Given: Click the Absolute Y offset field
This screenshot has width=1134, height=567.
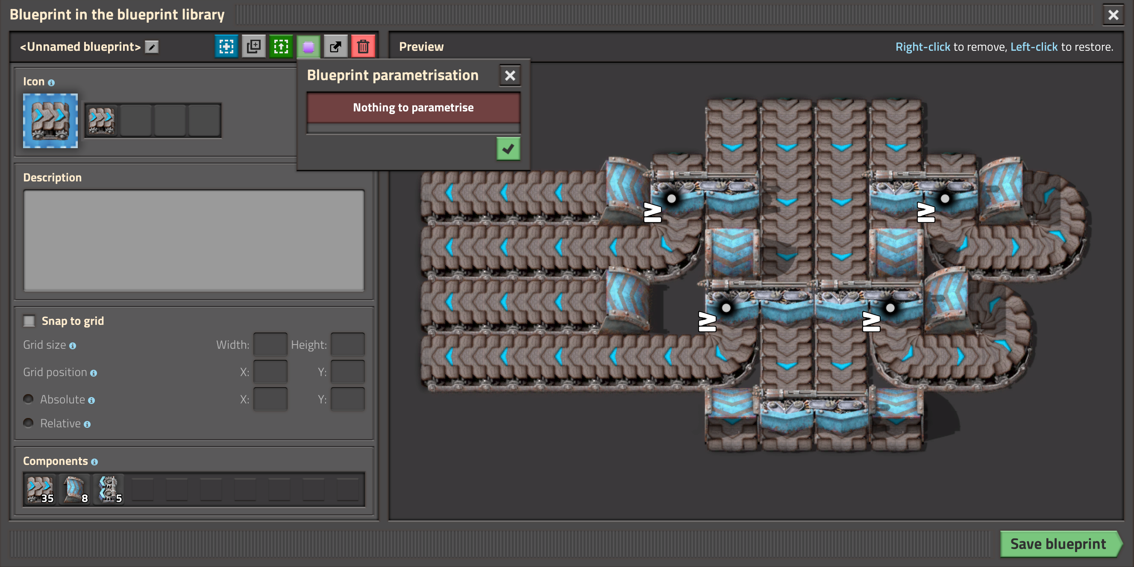Looking at the screenshot, I should click(348, 399).
